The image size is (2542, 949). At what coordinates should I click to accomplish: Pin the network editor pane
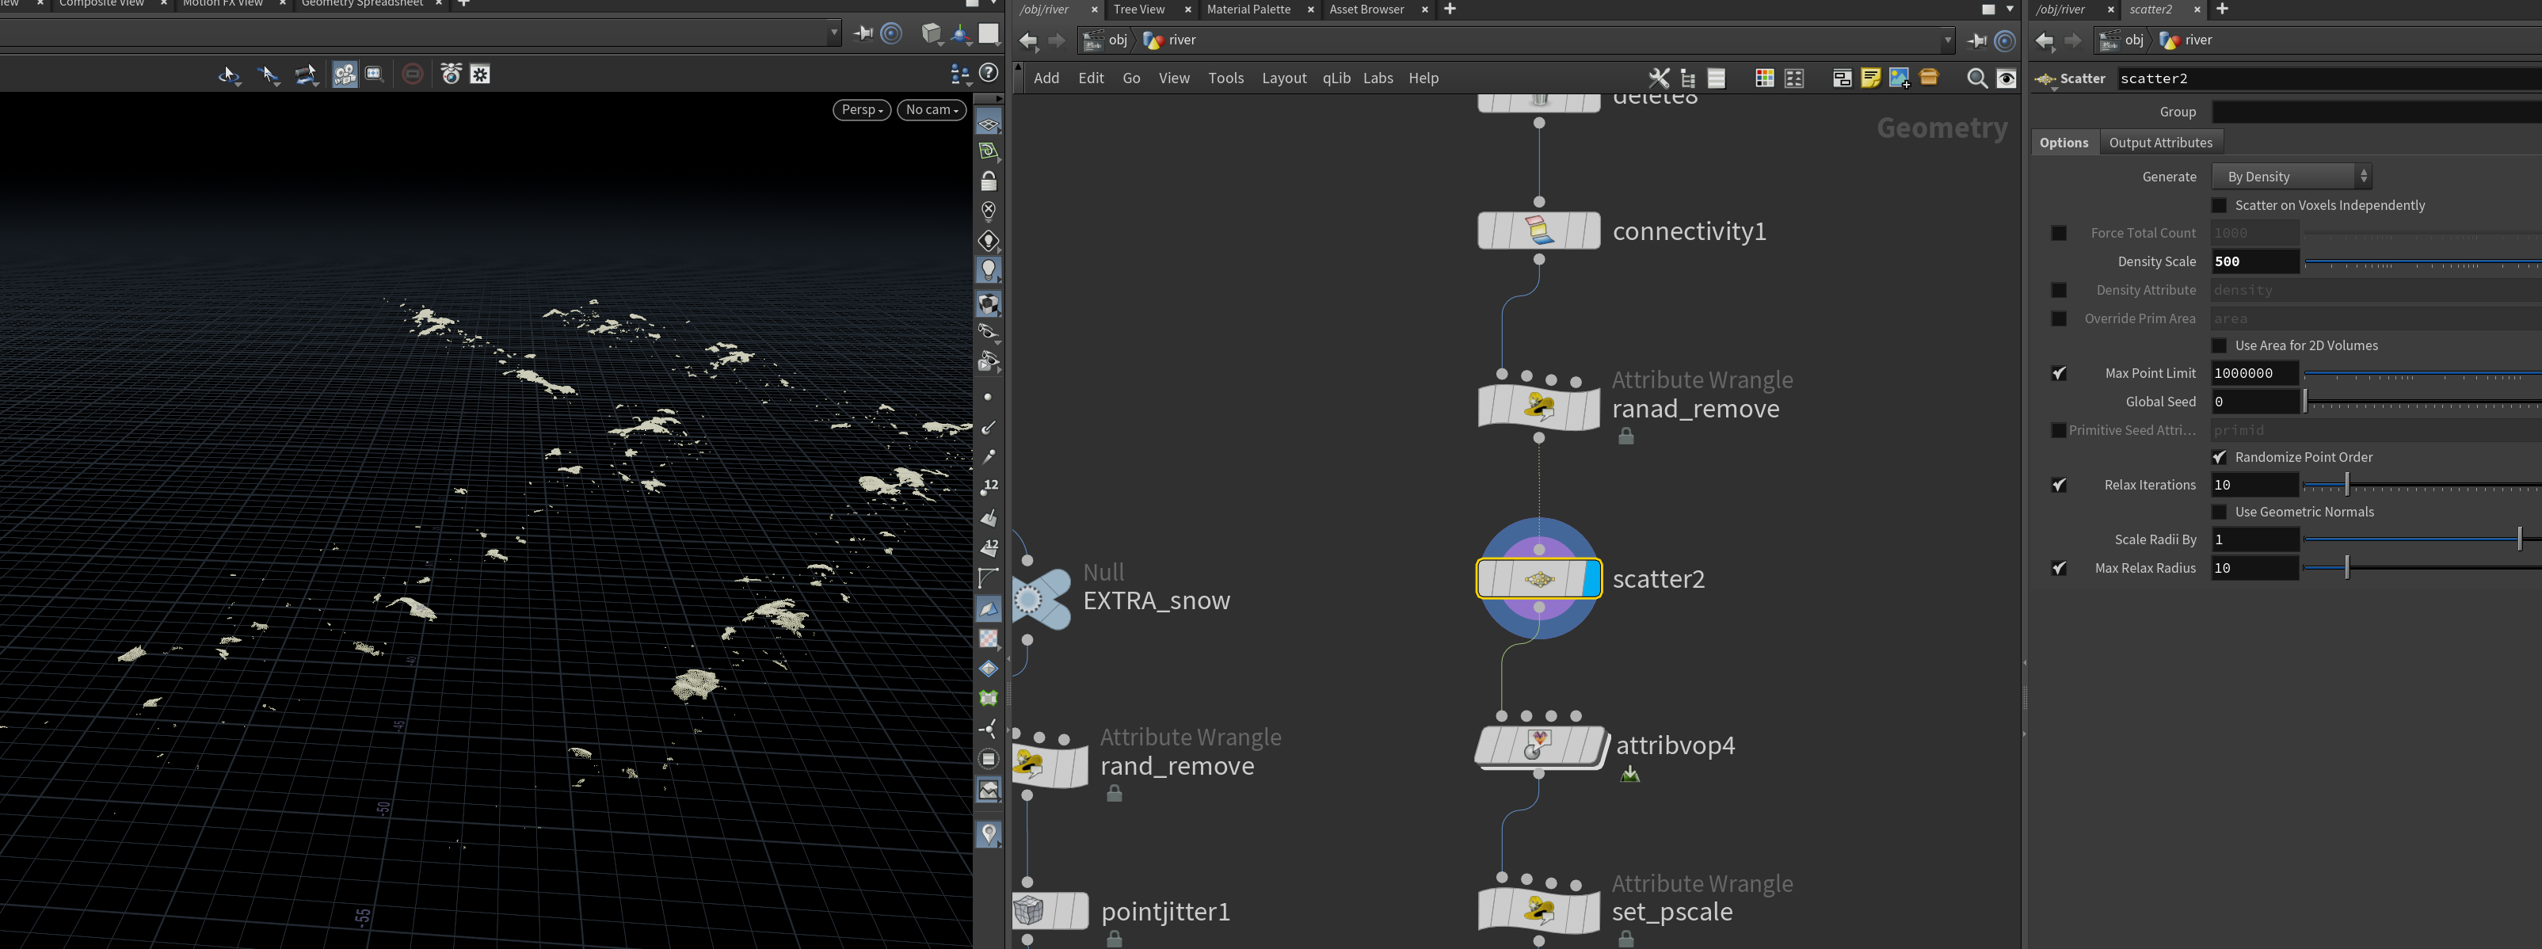pos(1976,40)
